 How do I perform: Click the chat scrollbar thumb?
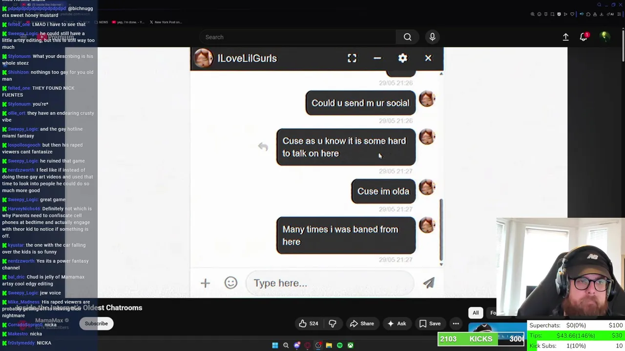[x=441, y=229]
